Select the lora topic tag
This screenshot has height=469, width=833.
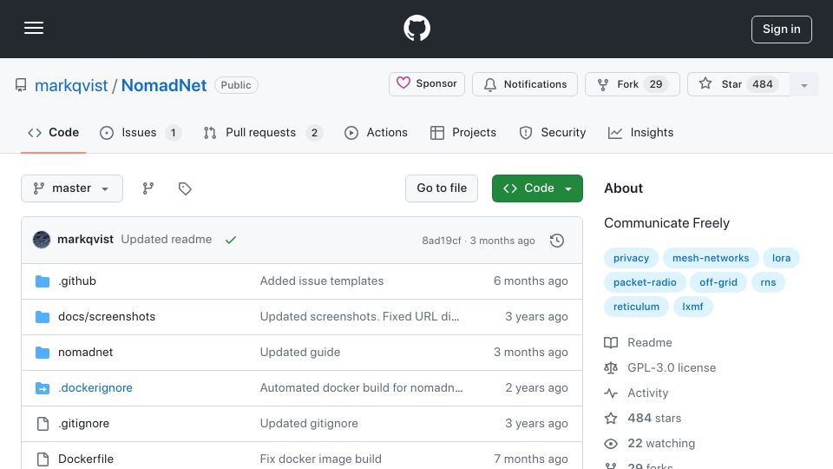point(781,258)
